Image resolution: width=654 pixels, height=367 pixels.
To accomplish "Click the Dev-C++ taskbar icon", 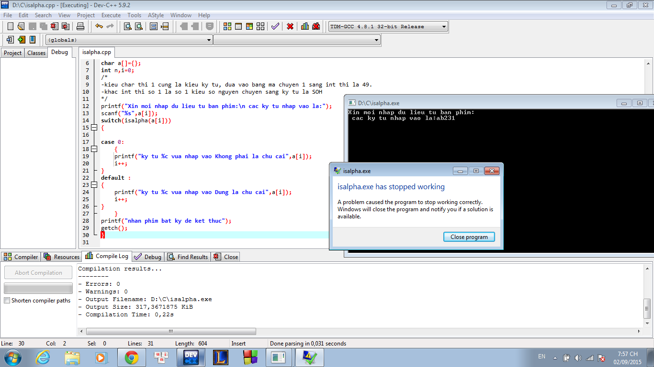I will click(x=191, y=357).
